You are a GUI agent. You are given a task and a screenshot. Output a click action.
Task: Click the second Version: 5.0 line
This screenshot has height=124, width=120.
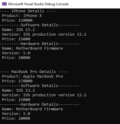point(16,114)
